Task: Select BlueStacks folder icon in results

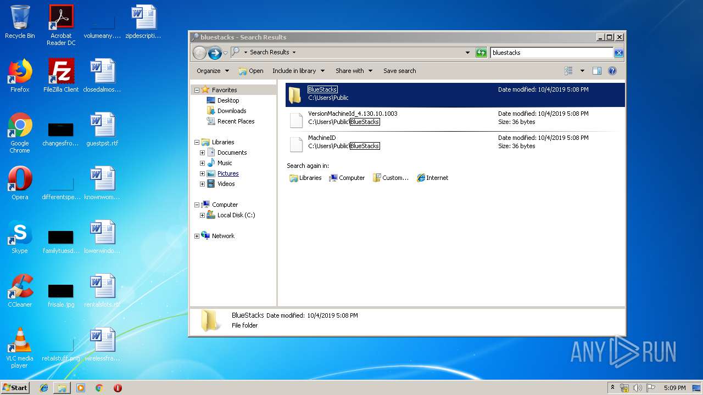Action: coord(295,95)
